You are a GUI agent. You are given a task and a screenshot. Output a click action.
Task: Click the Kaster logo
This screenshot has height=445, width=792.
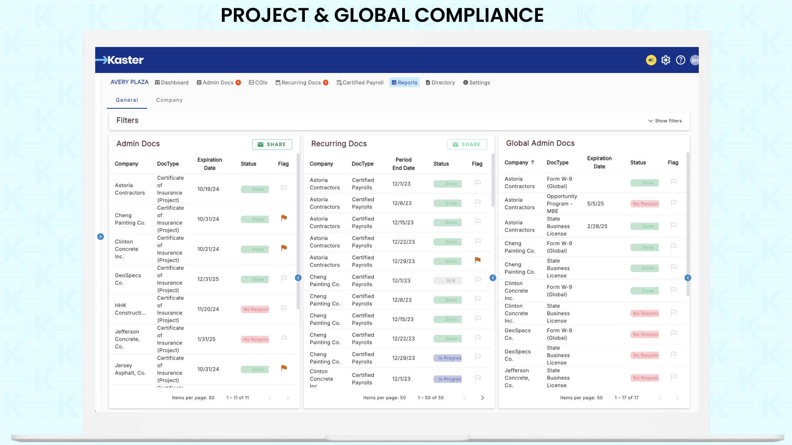[120, 60]
